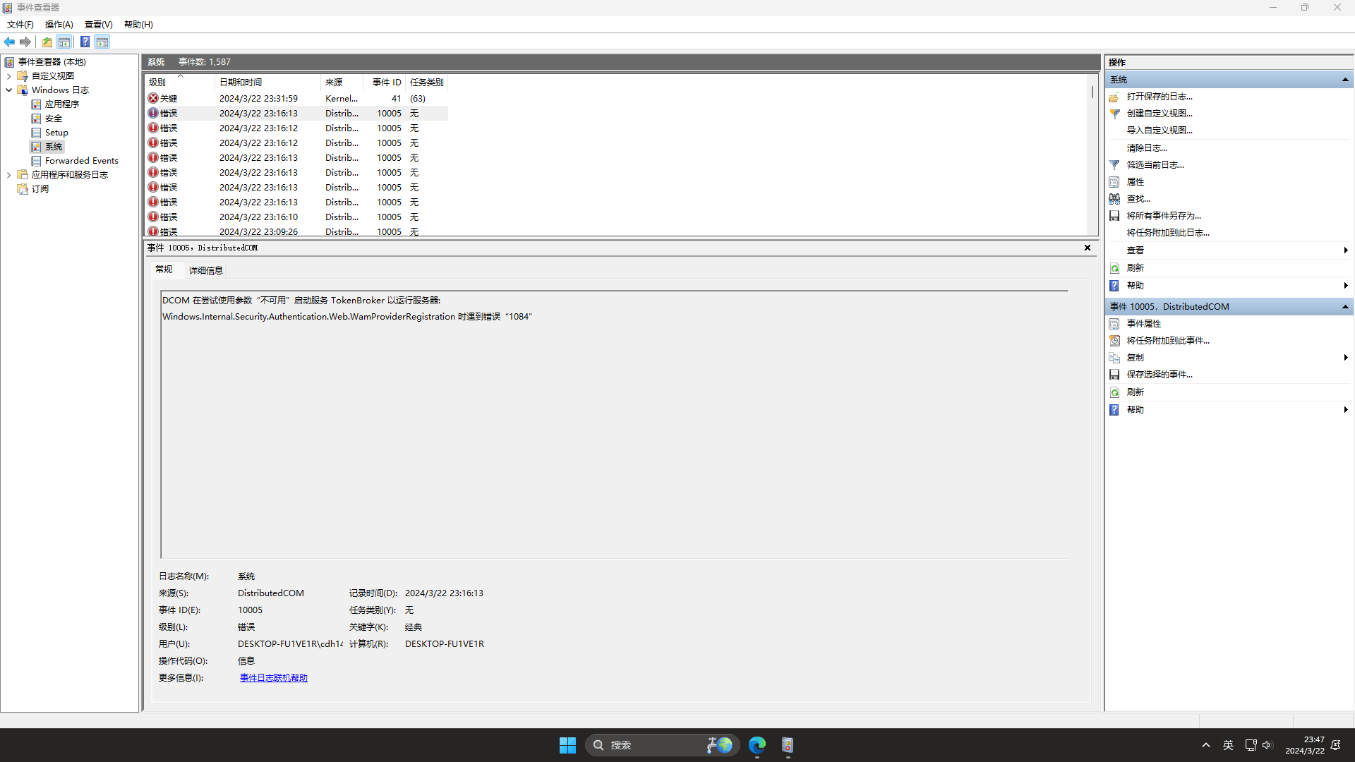The height and width of the screenshot is (762, 1355).
Task: Click 清除日志... in the actions pane
Action: pyautogui.click(x=1146, y=148)
